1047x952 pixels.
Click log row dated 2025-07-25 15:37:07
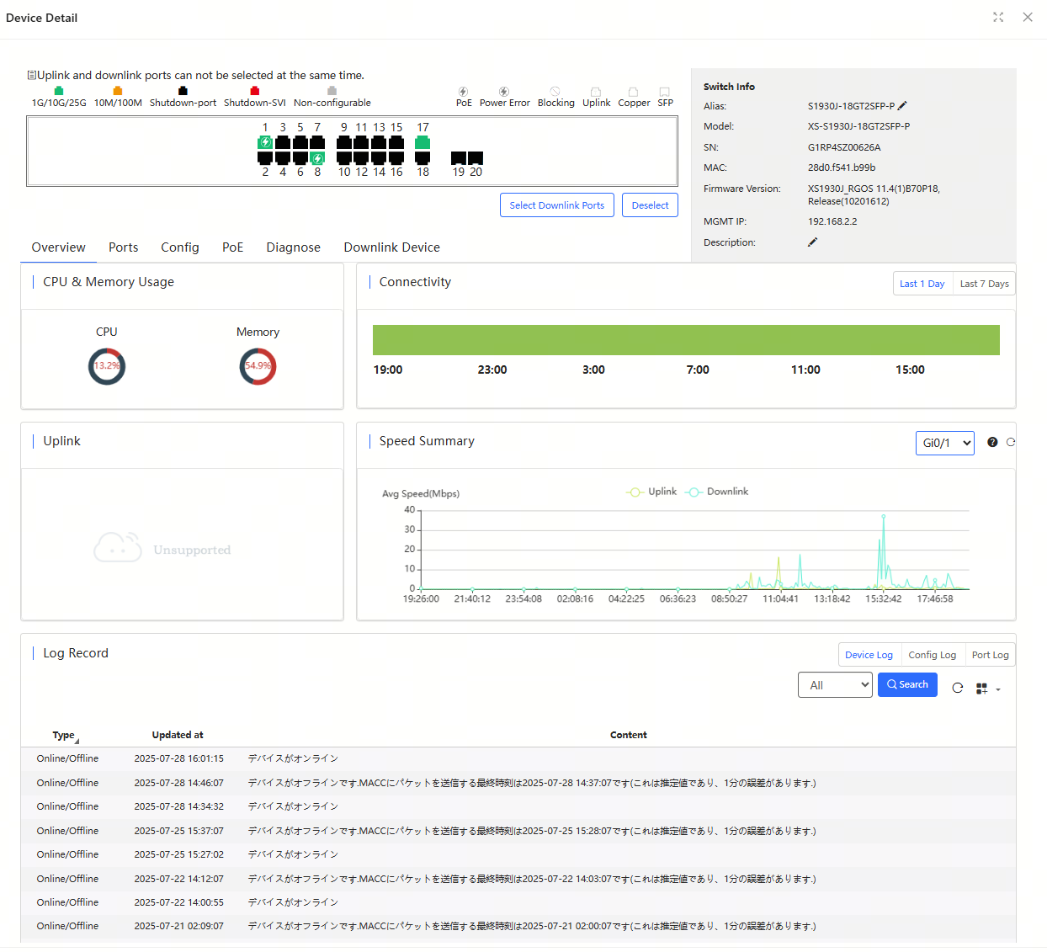click(x=518, y=831)
